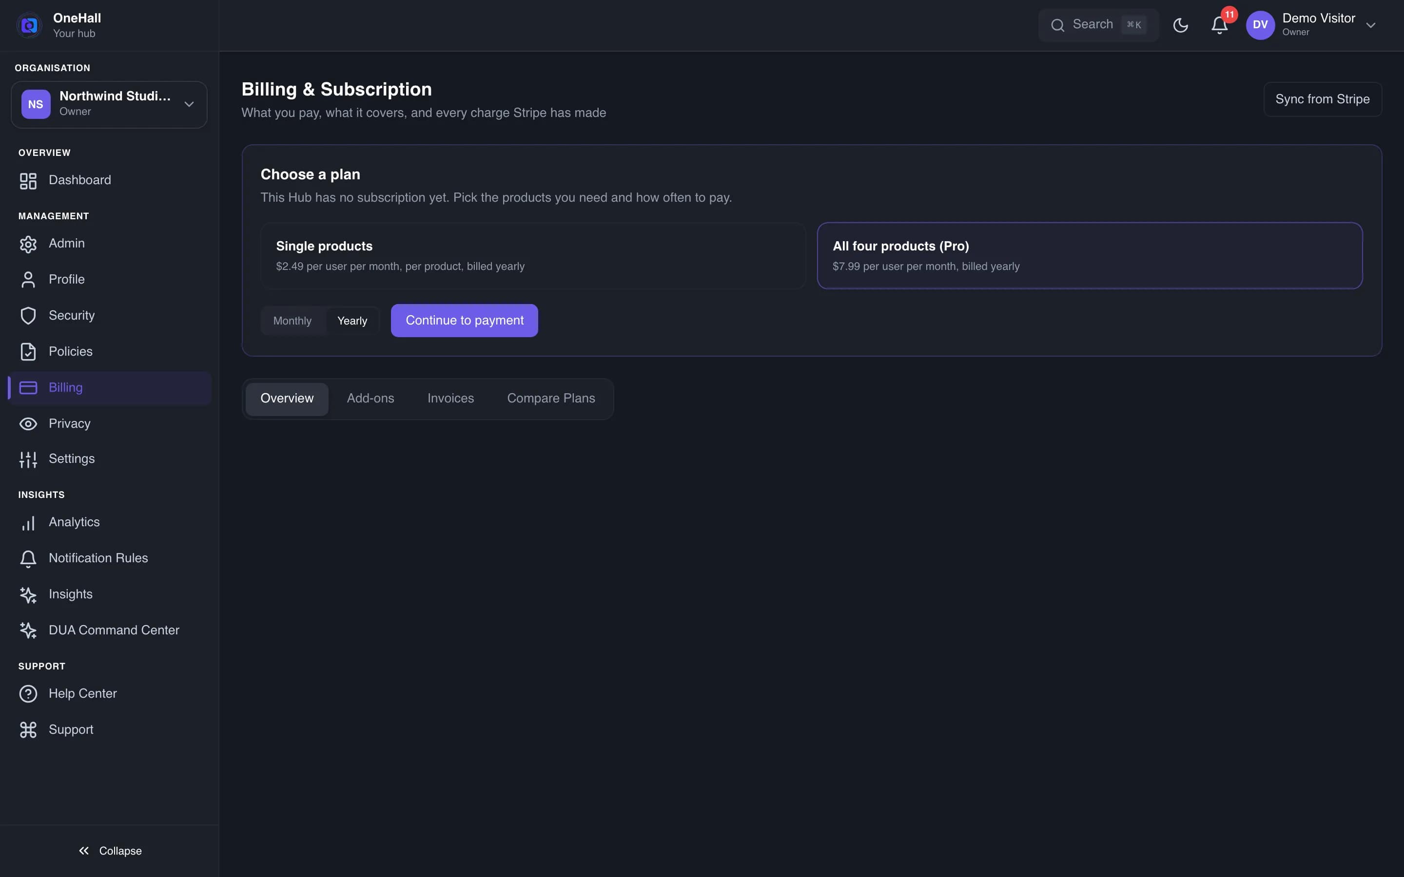
Task: Click the Demo Visitor name label
Action: click(x=1318, y=19)
